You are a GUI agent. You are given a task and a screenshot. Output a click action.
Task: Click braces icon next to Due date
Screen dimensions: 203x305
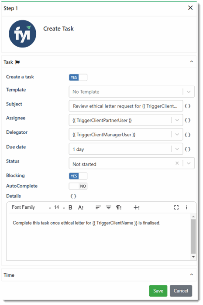click(187, 149)
